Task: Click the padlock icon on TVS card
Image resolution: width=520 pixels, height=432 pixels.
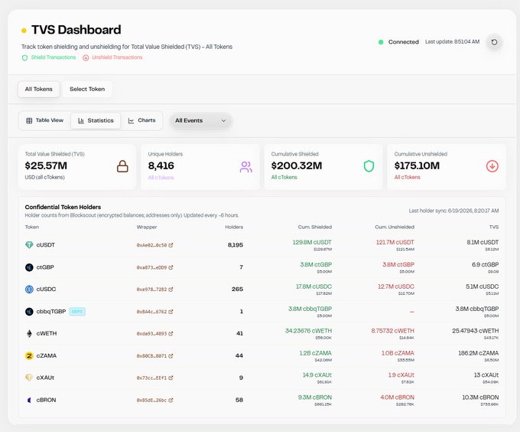Action: tap(122, 166)
